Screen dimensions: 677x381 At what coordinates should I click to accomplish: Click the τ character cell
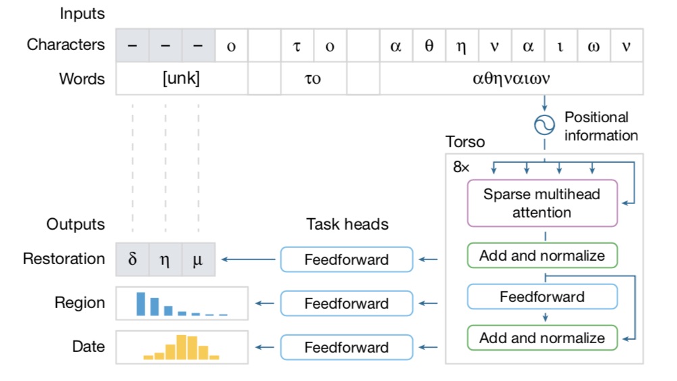[297, 46]
